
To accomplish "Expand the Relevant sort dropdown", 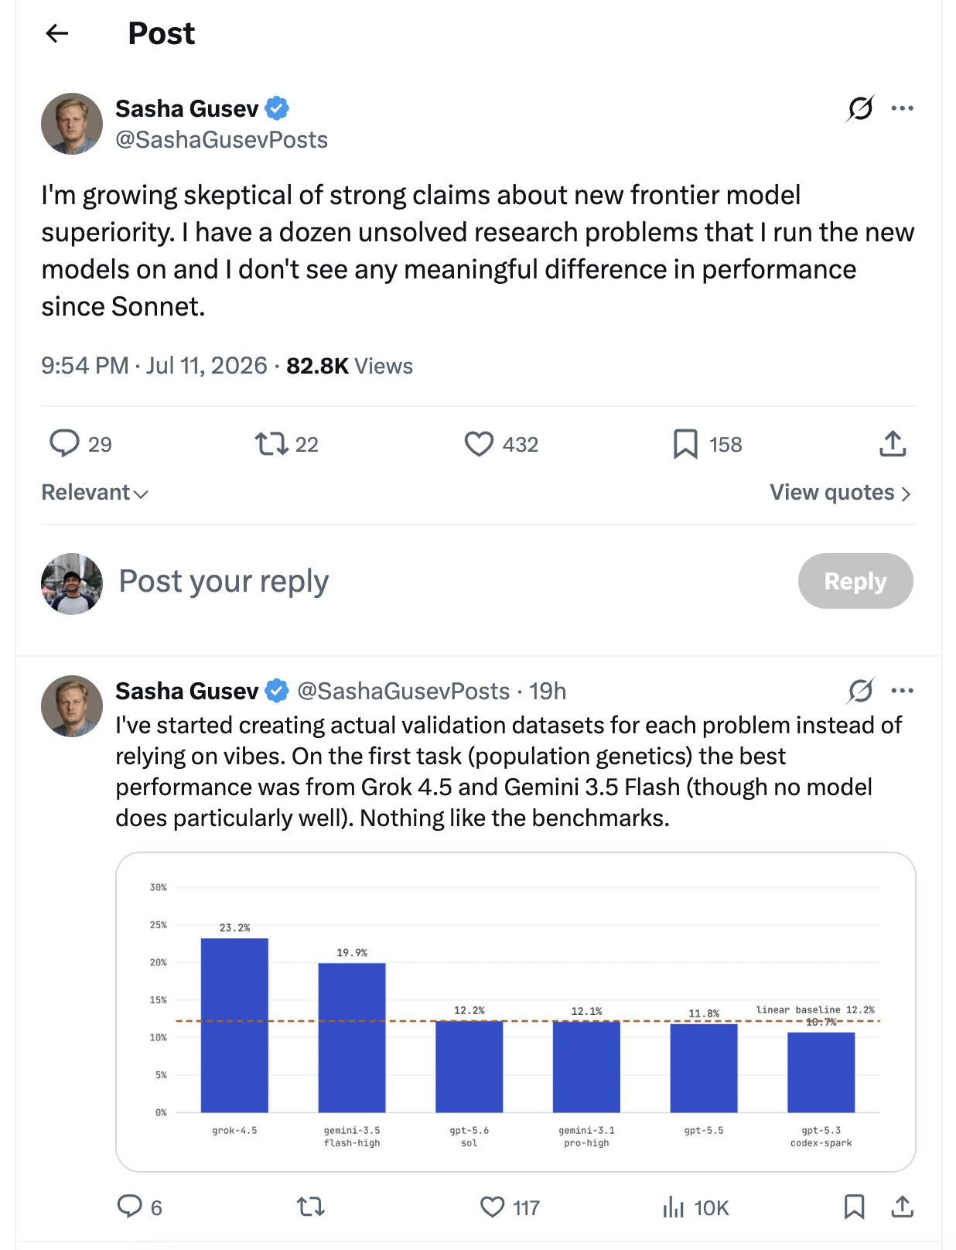I will (x=94, y=493).
